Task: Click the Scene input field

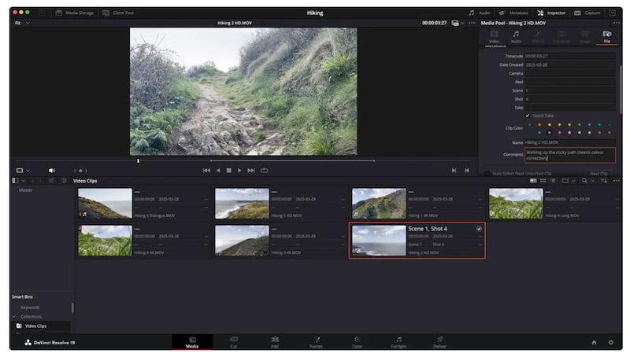Action: click(569, 90)
